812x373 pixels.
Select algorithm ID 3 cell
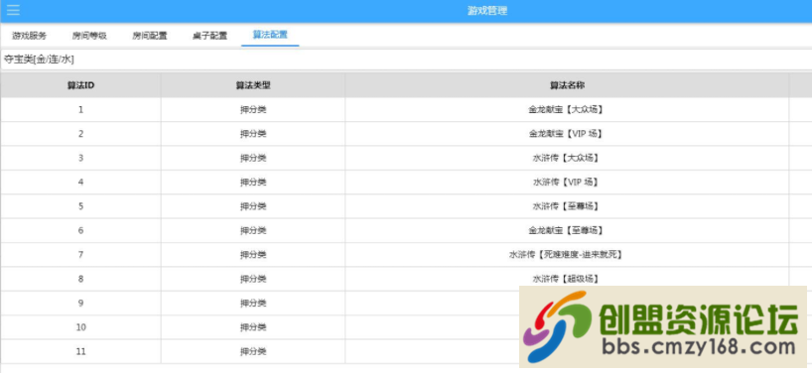pyautogui.click(x=80, y=158)
